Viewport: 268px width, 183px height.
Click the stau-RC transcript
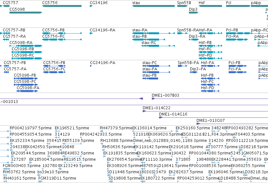[158, 46]
